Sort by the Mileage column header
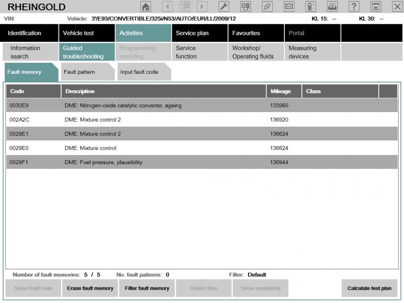The height and width of the screenshot is (303, 404). point(283,91)
